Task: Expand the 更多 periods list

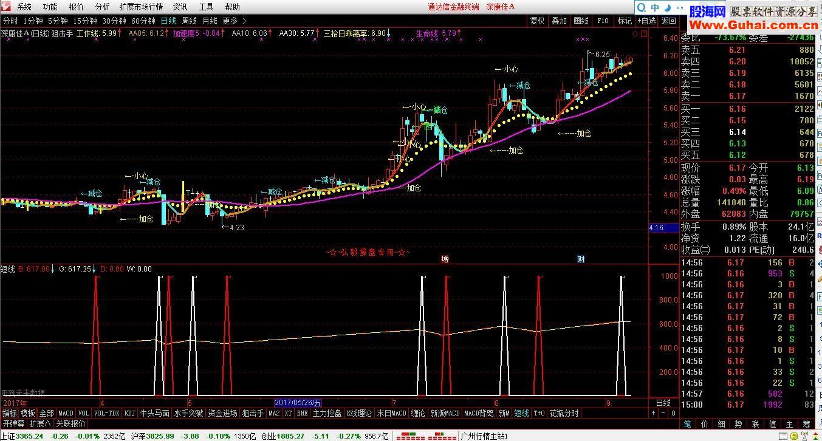Action: click(234, 21)
